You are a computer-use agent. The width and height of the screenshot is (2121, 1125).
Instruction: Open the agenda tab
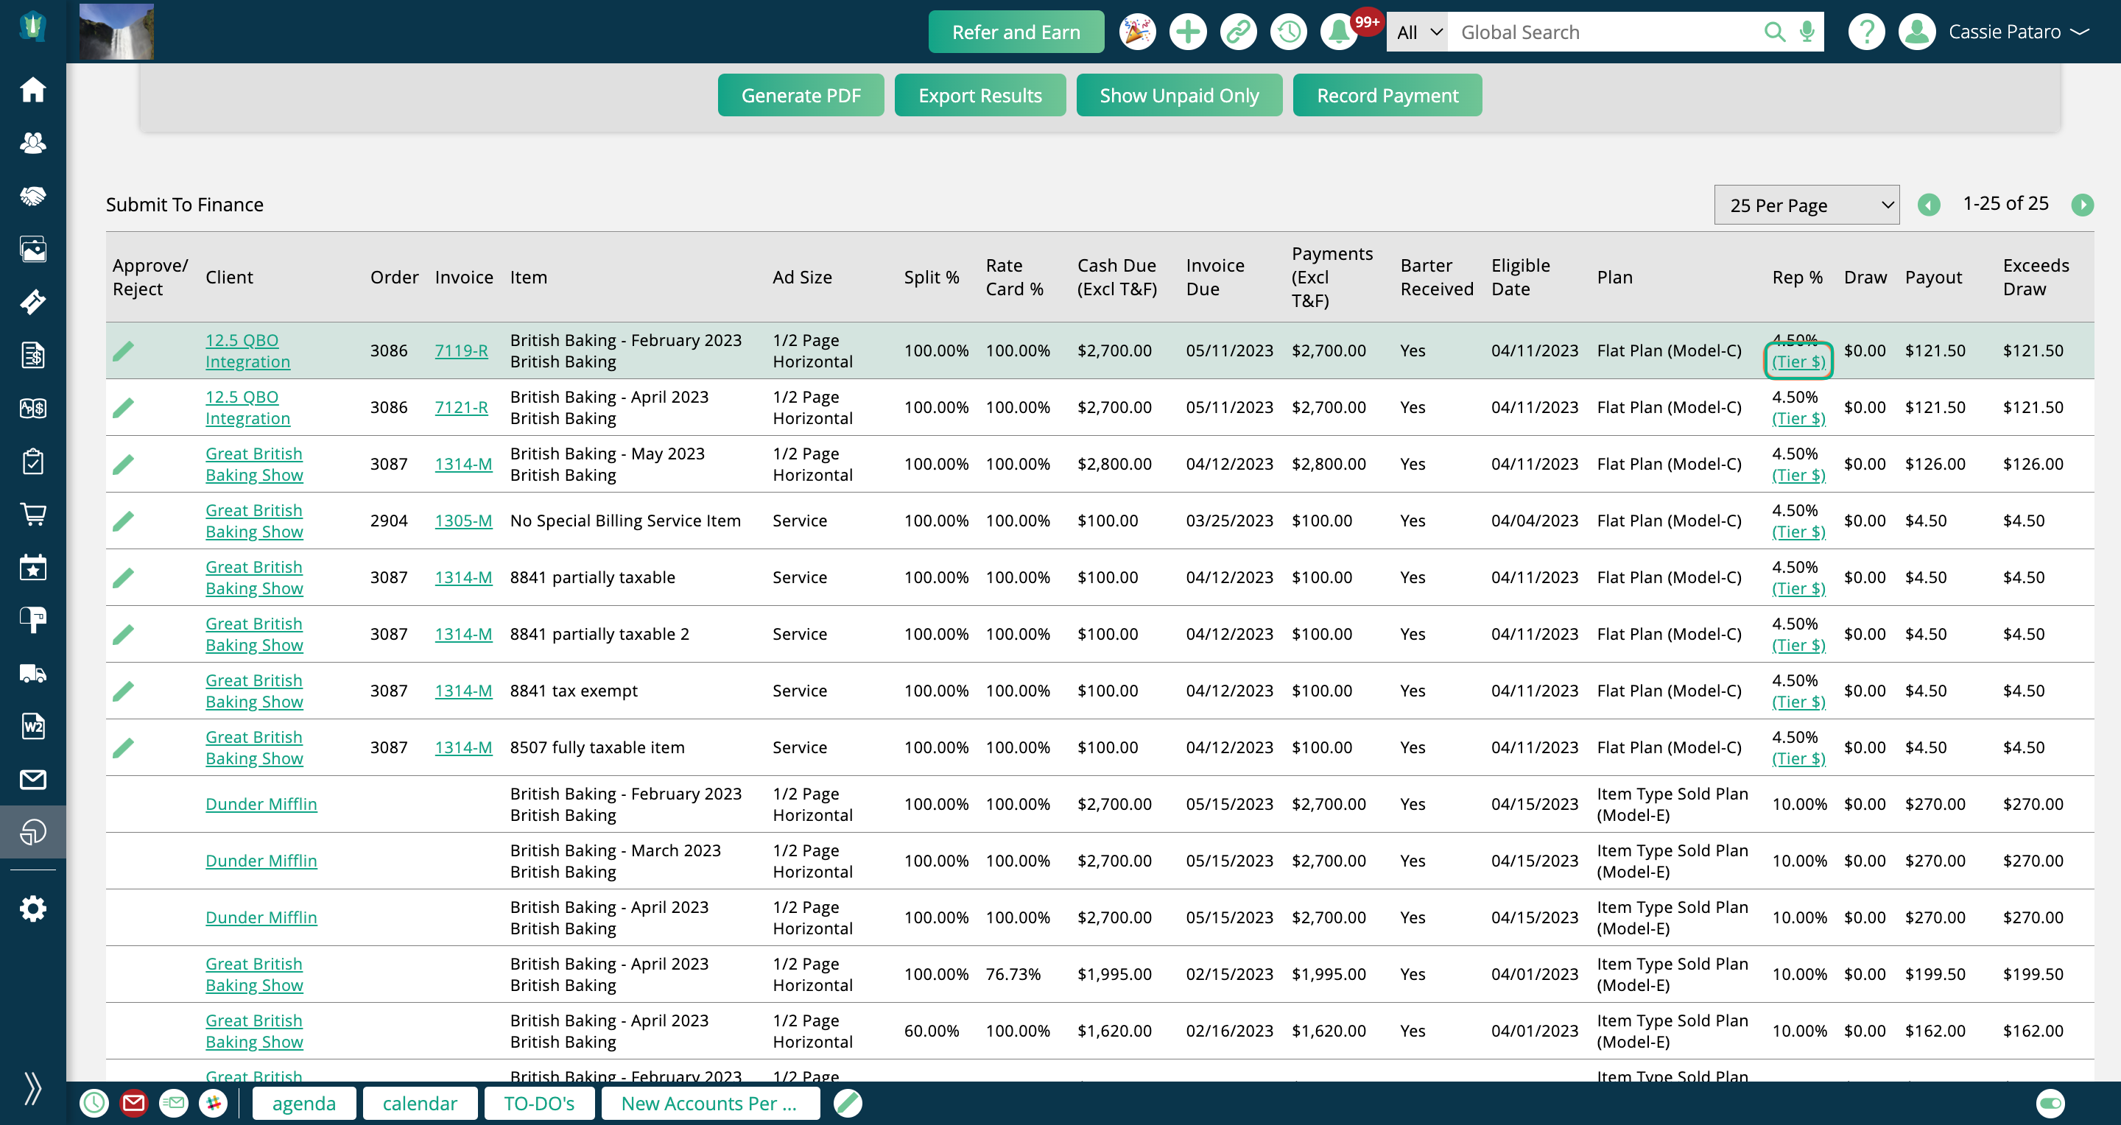(304, 1103)
